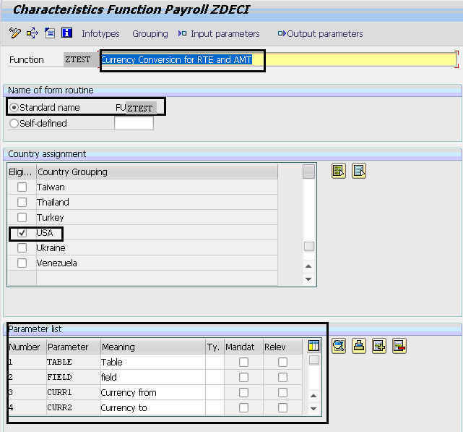Screen dimensions: 463x432
Task: Click country list scroll down arrow
Action: pyautogui.click(x=308, y=279)
